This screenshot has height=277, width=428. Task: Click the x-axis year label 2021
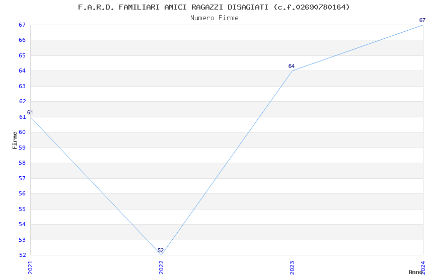point(30,267)
